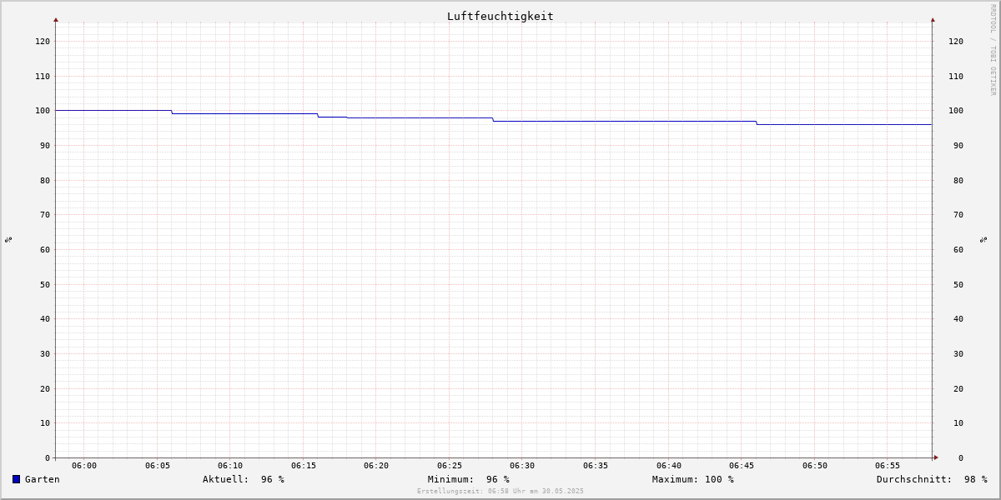Select the Aktuell: 96 % value
The width and height of the screenshot is (1001, 500).
[x=244, y=479]
